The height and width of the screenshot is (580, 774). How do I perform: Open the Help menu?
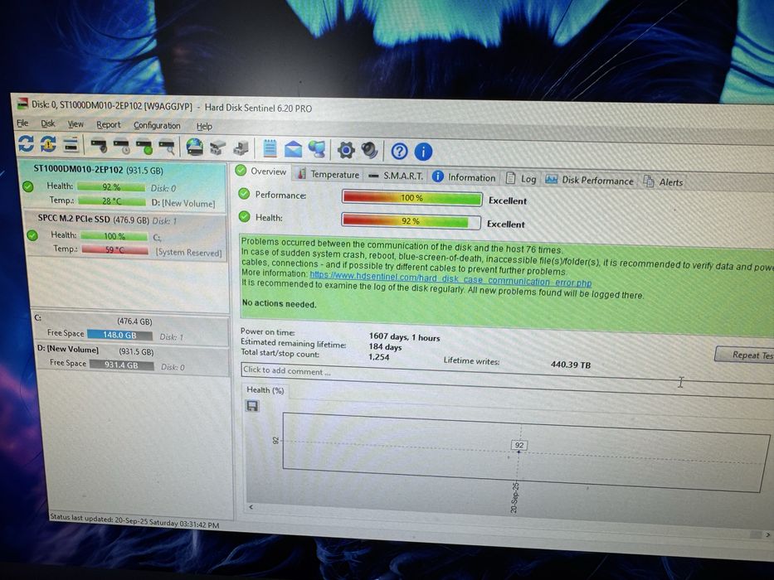point(204,127)
